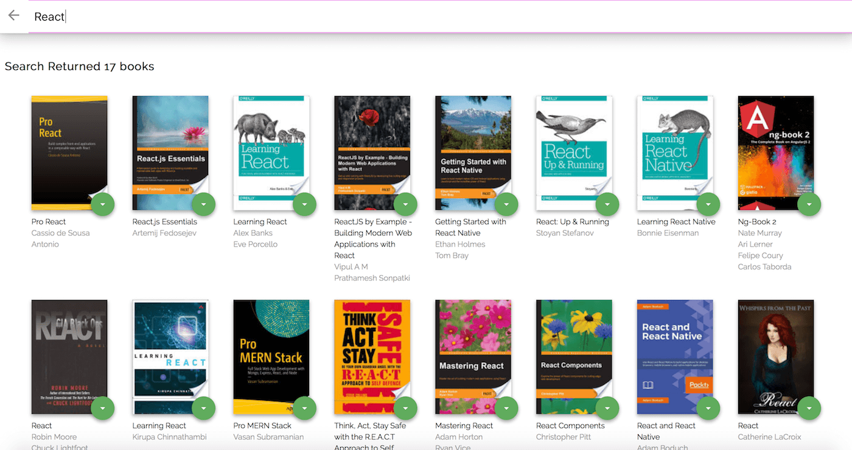The height and width of the screenshot is (450, 852).
Task: Open dropdown for Getting Started with React Native
Action: 506,204
